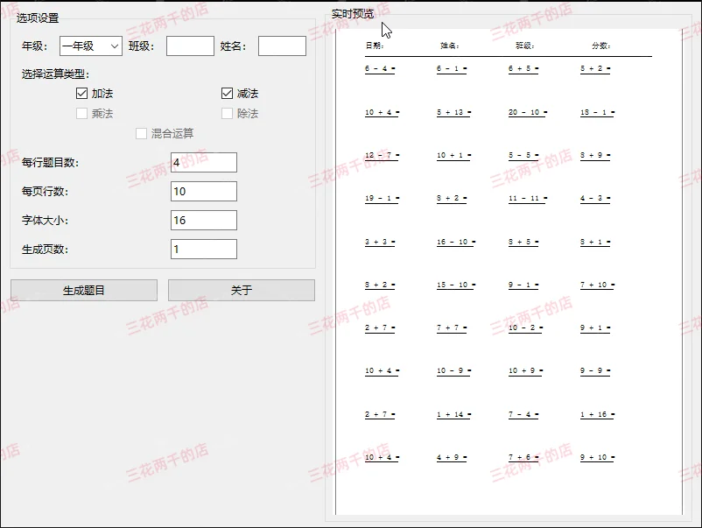Toggle the 混合运算 mixed operations checkbox
Viewport: 702px width, 528px height.
tap(142, 133)
